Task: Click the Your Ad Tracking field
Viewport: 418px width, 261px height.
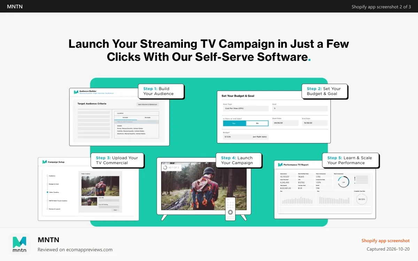Action: [x=109, y=207]
